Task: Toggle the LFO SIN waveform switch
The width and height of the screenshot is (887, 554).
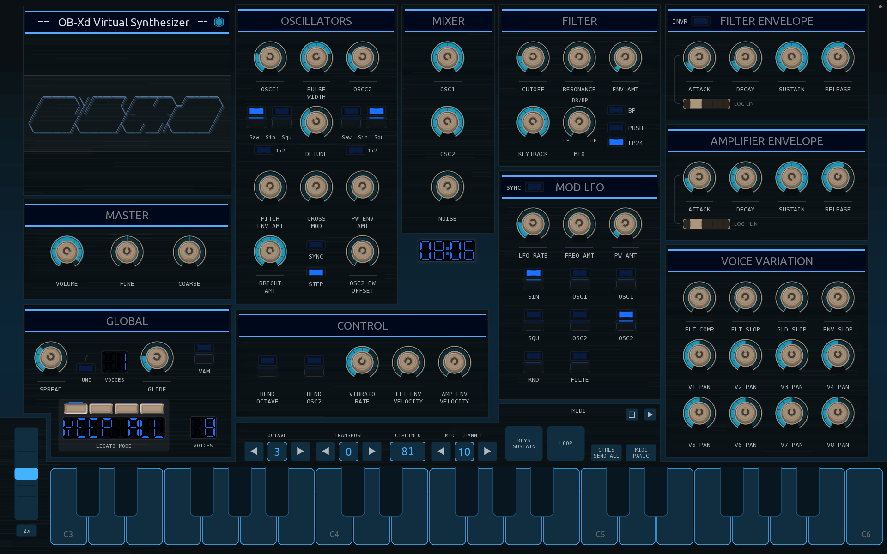Action: (534, 278)
